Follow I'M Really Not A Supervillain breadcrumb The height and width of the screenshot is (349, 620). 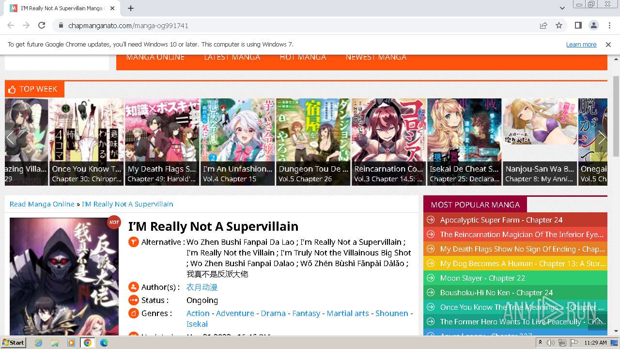[127, 204]
